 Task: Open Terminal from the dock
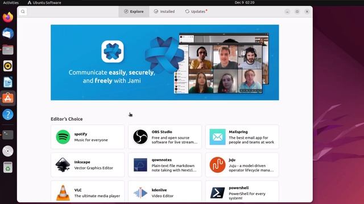pos(8,135)
